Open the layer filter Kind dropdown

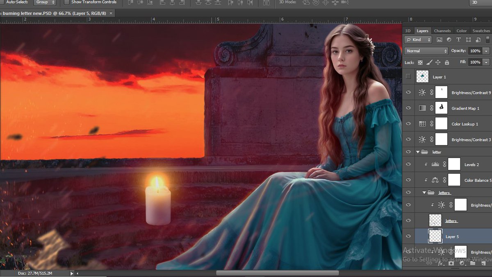pos(418,40)
